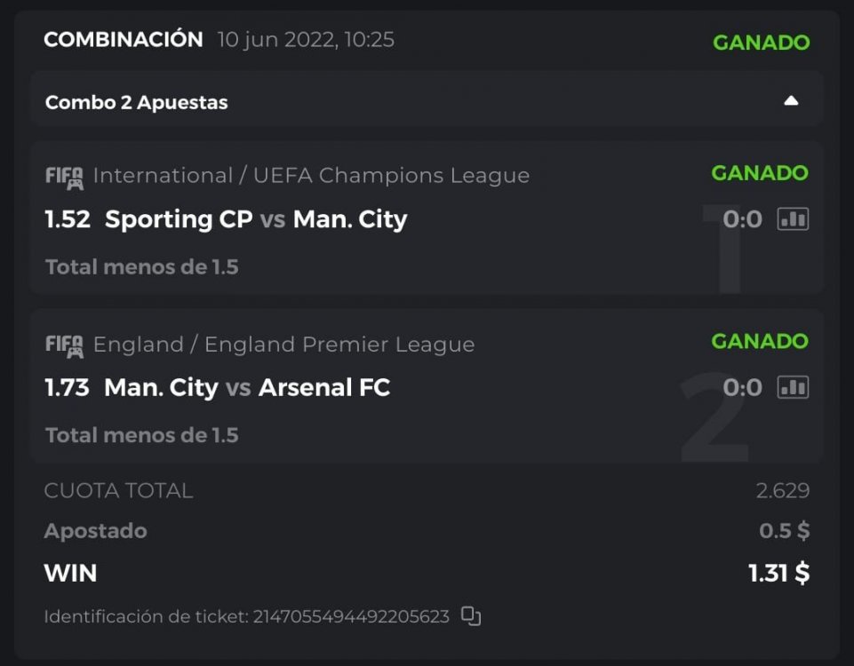Click FIFA icon beside UEFA Champions League
This screenshot has height=666, width=854.
64,177
